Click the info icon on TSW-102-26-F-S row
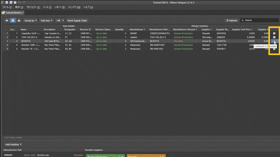280x157 pixels. (274, 37)
